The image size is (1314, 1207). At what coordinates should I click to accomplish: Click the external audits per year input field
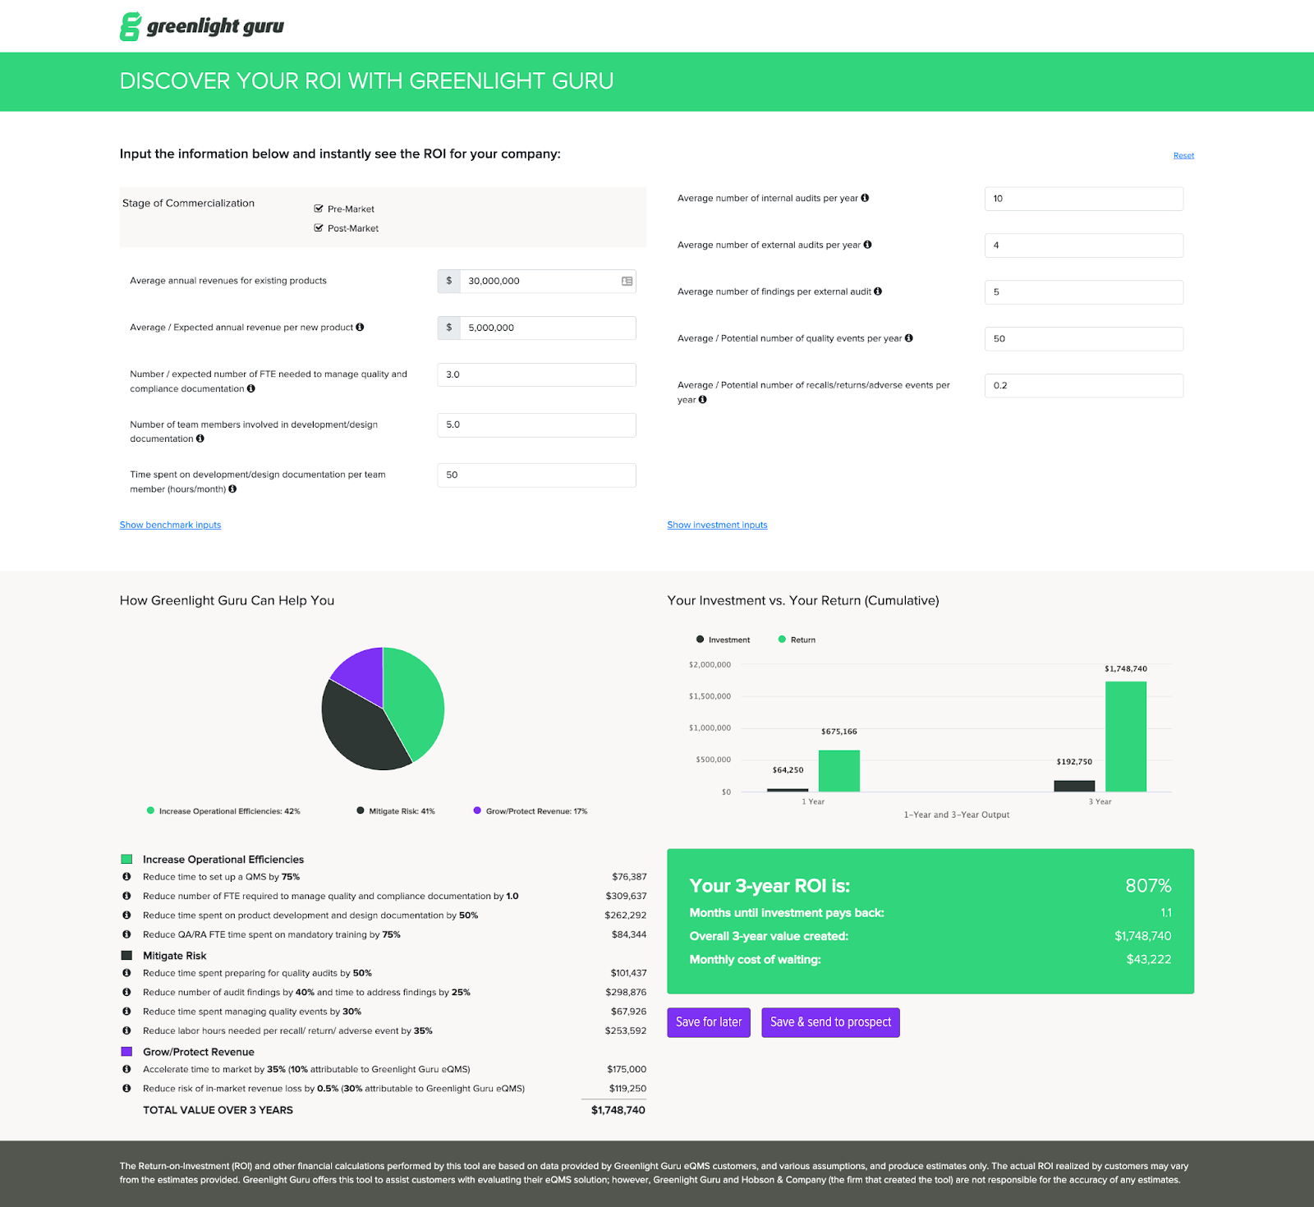coord(1083,245)
